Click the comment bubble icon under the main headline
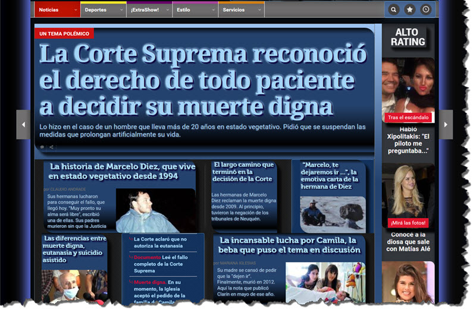This screenshot has width=476, height=313. pos(42,147)
